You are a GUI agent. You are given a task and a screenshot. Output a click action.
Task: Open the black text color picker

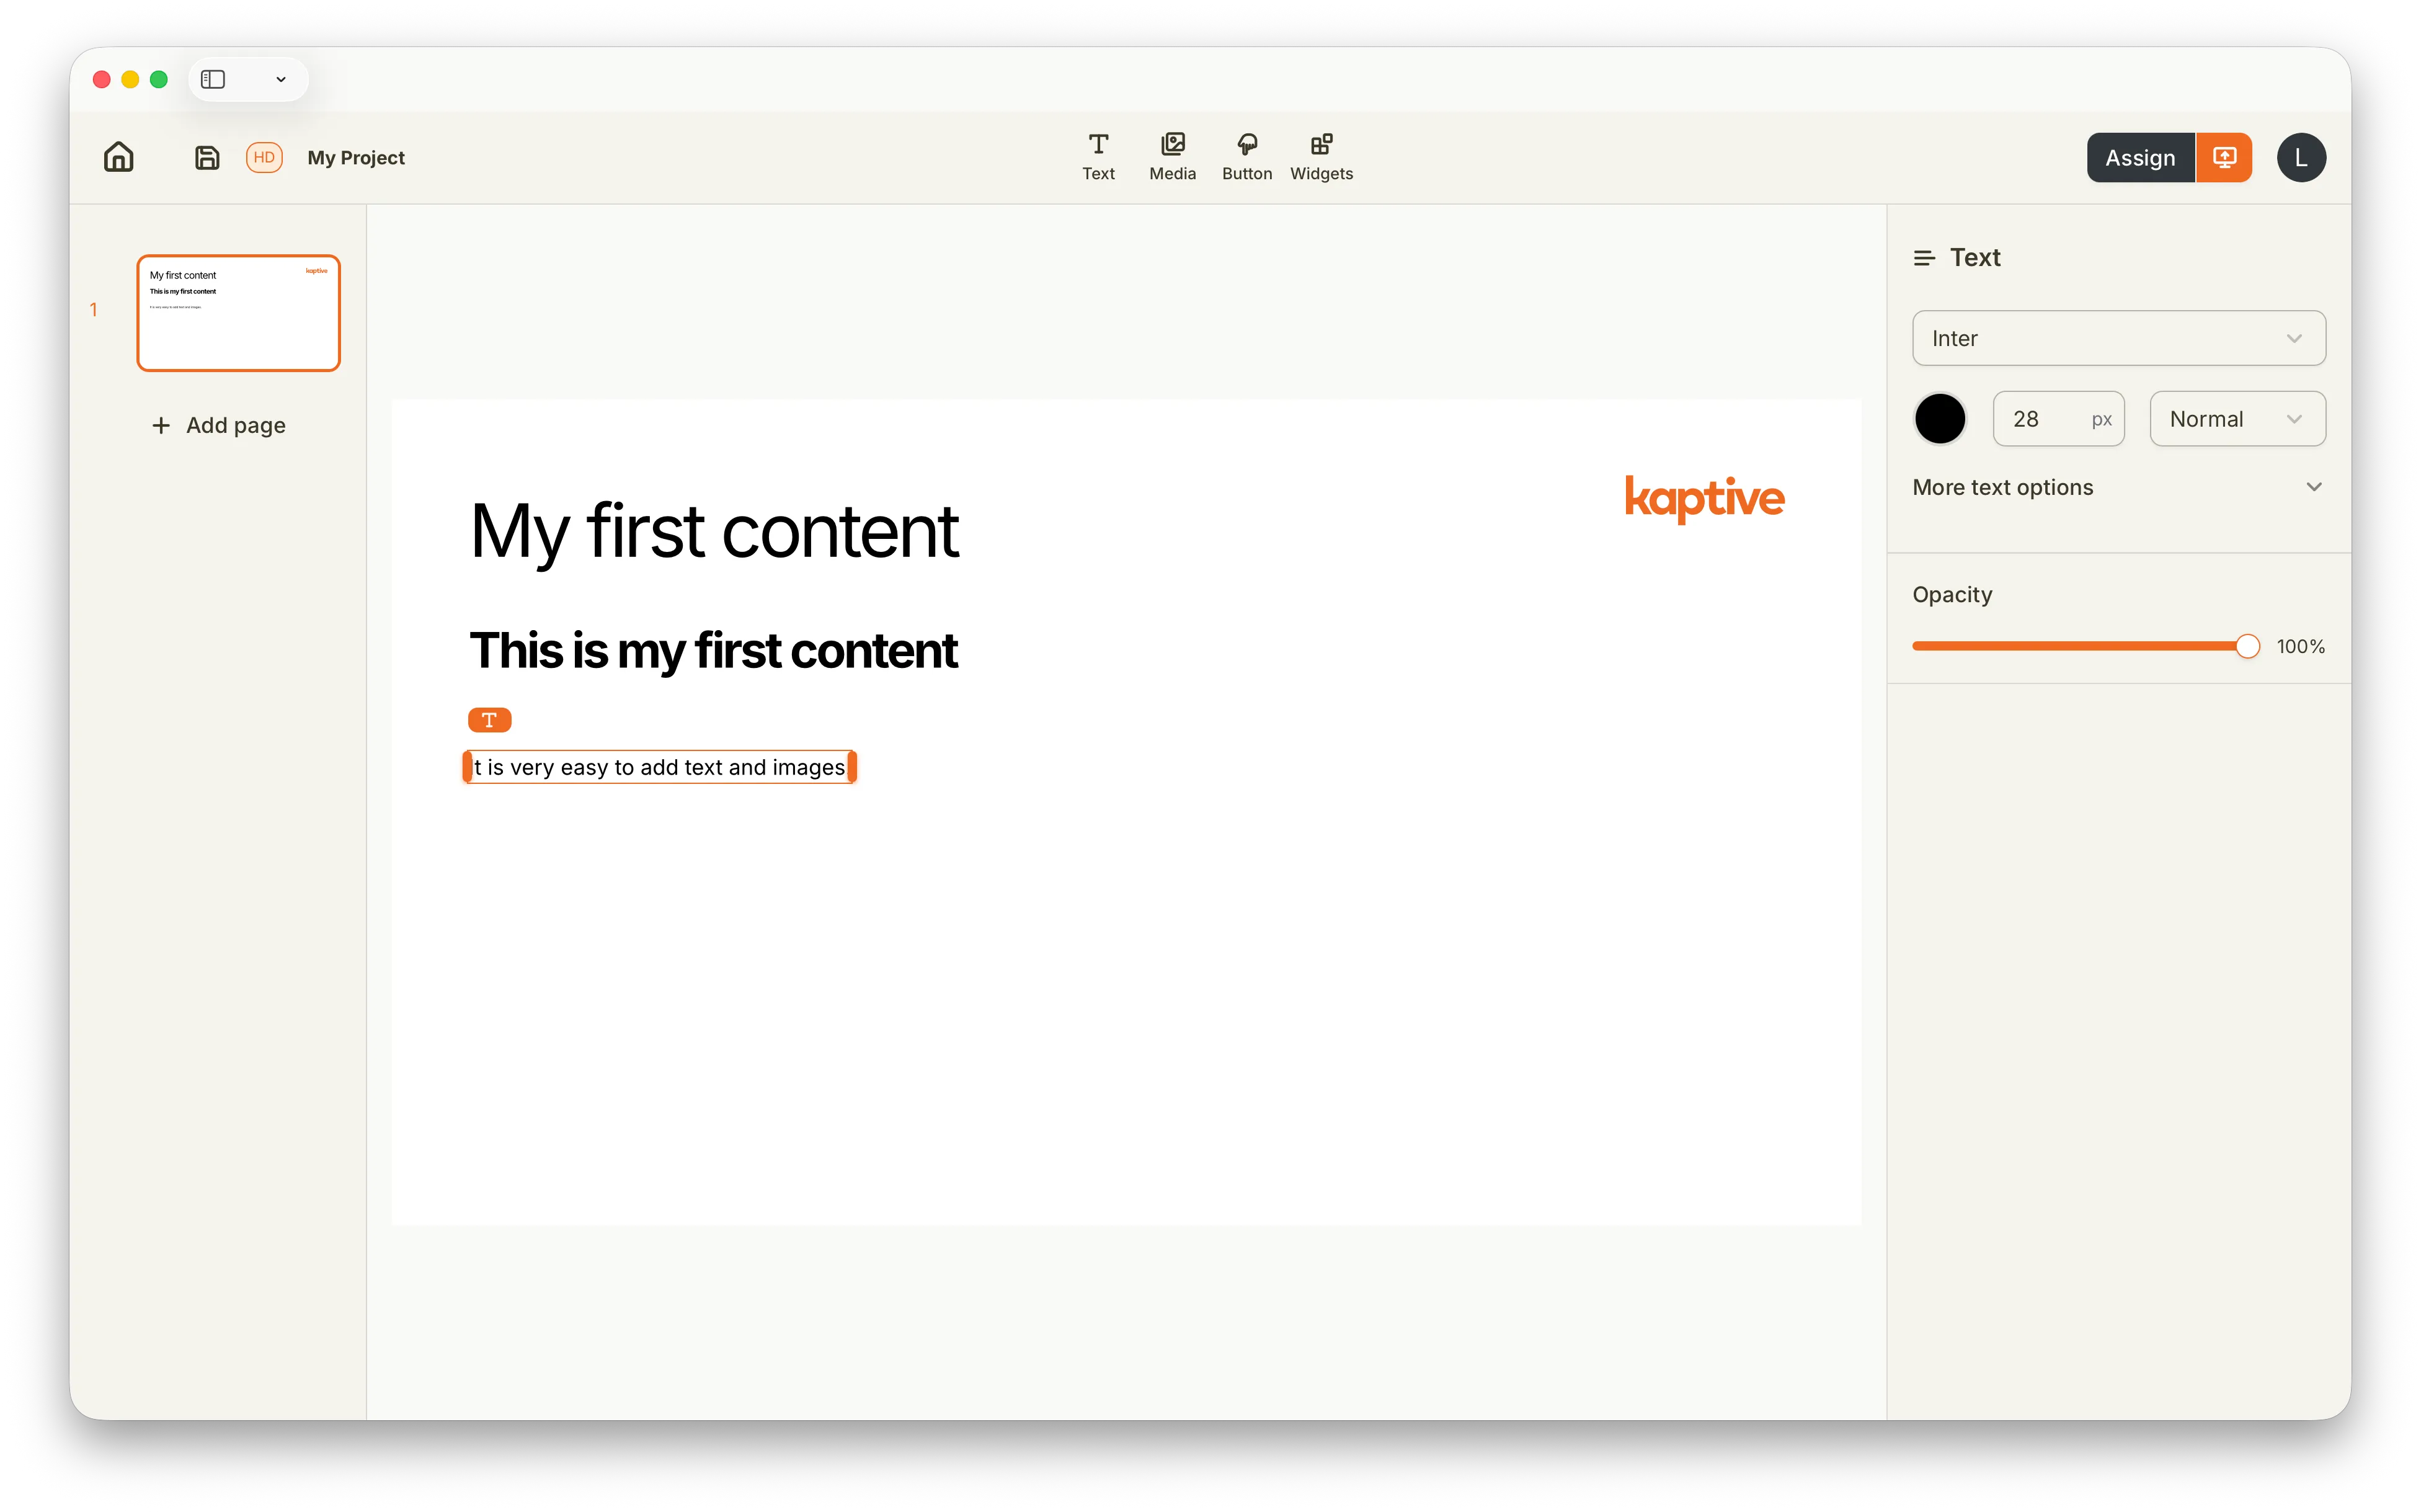coord(1939,418)
